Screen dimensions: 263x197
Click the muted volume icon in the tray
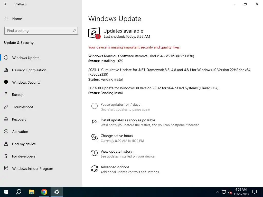[230, 192]
